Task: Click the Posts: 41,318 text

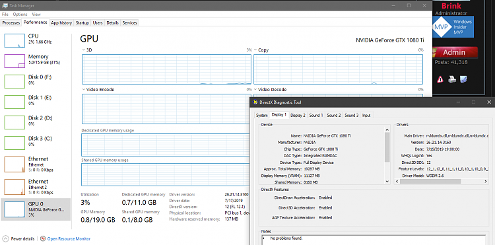Action: click(451, 62)
